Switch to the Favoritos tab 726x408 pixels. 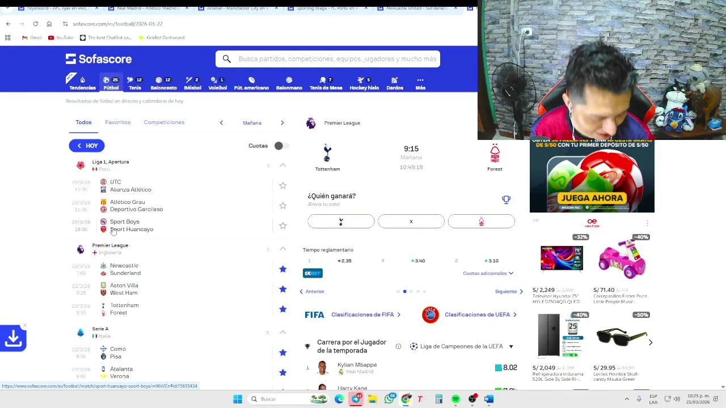pos(117,122)
